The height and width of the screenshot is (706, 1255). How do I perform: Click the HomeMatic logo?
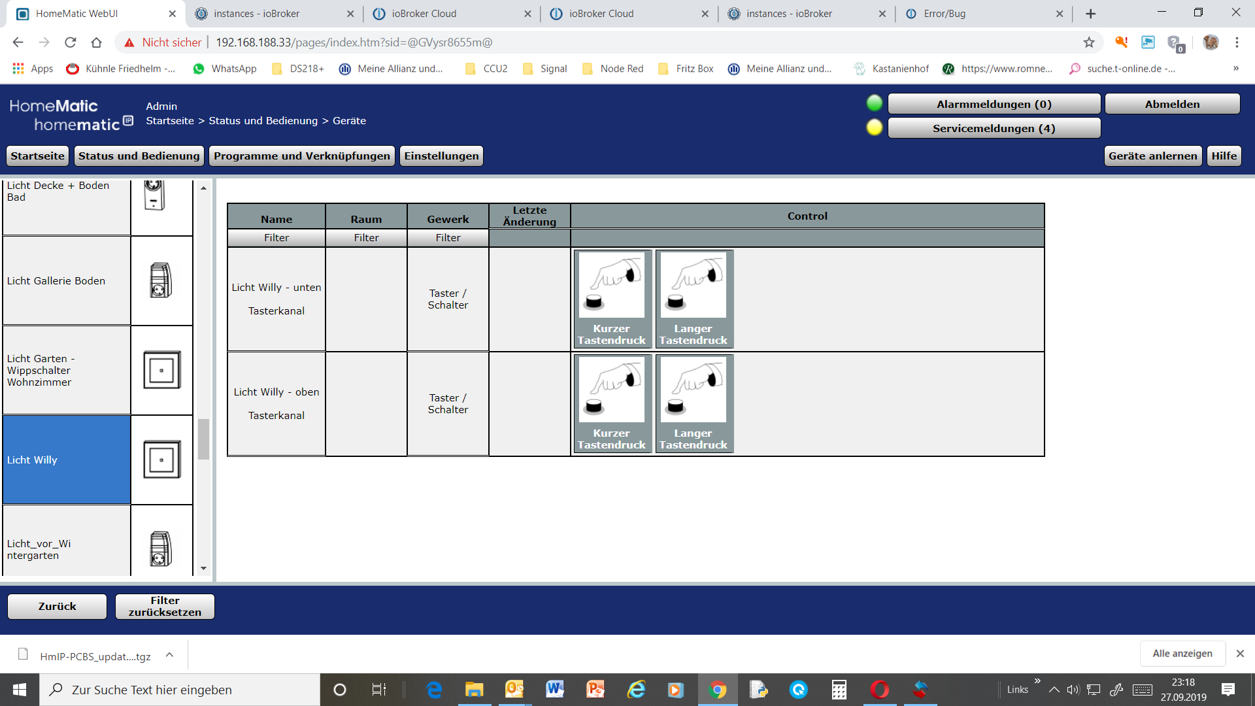pos(71,115)
